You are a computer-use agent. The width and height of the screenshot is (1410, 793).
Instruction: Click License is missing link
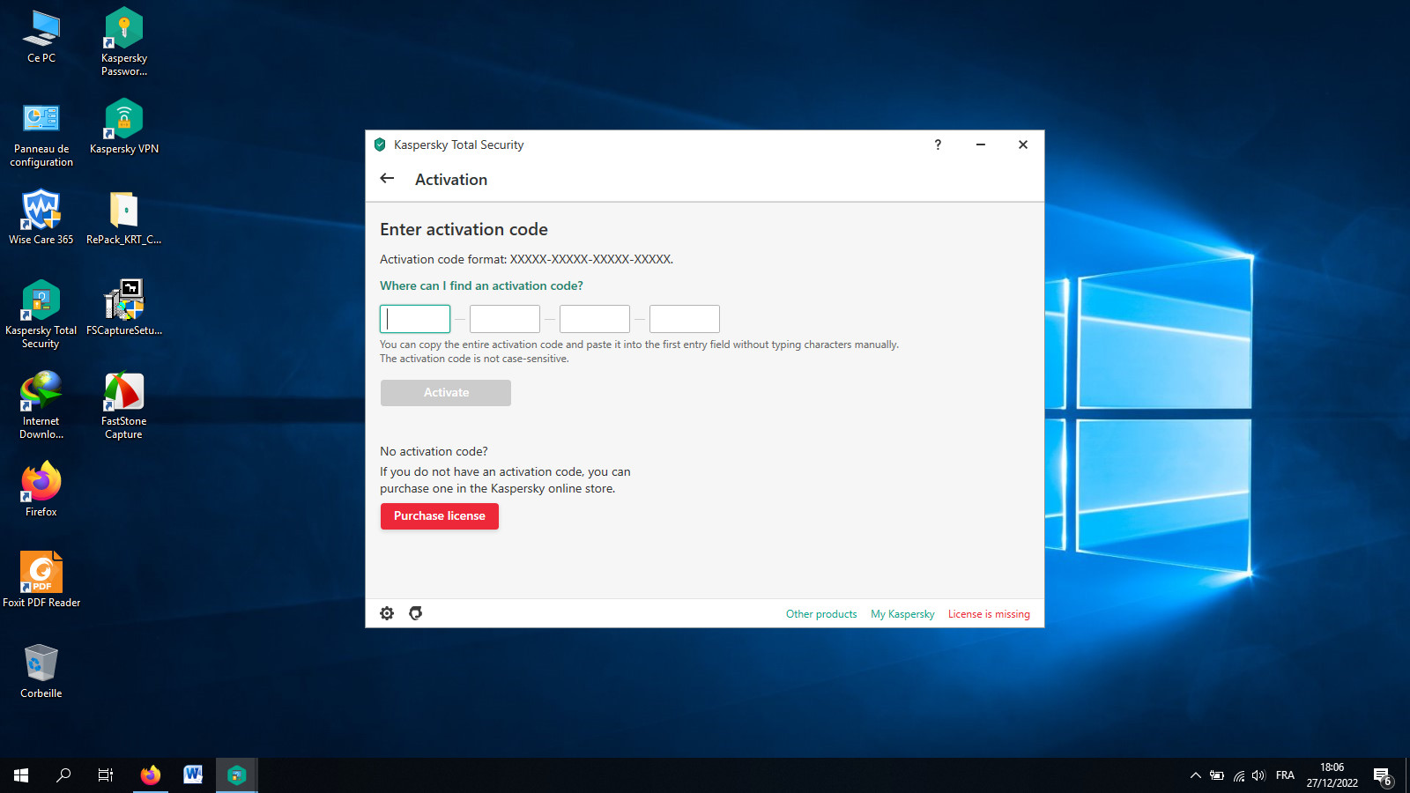click(989, 614)
